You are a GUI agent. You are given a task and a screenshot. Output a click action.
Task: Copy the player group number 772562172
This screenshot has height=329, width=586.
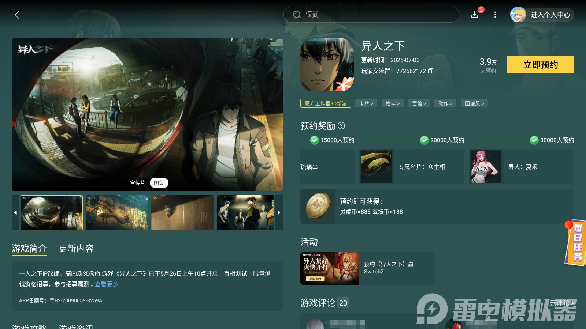tap(431, 71)
